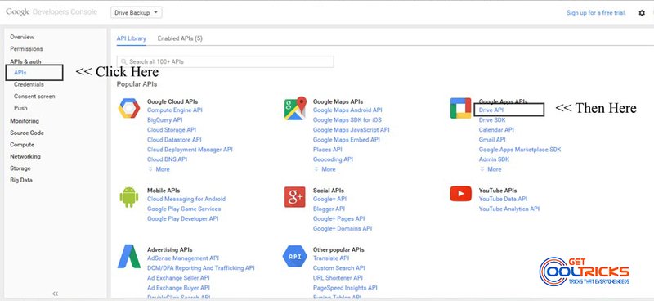The height and width of the screenshot is (301, 654).
Task: Open the Drive Backup project dropdown
Action: (x=137, y=12)
